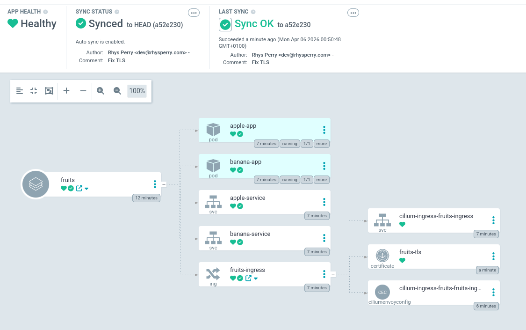Open the three-dot menu on apple-app
Image resolution: width=526 pixels, height=330 pixels.
coord(324,130)
